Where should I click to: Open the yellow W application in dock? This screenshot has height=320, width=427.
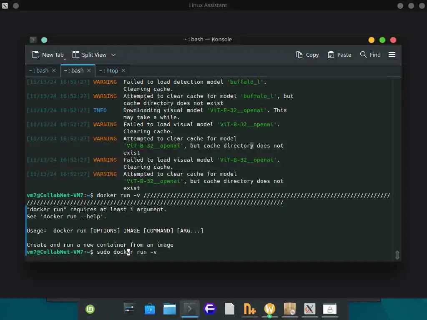click(x=270, y=309)
